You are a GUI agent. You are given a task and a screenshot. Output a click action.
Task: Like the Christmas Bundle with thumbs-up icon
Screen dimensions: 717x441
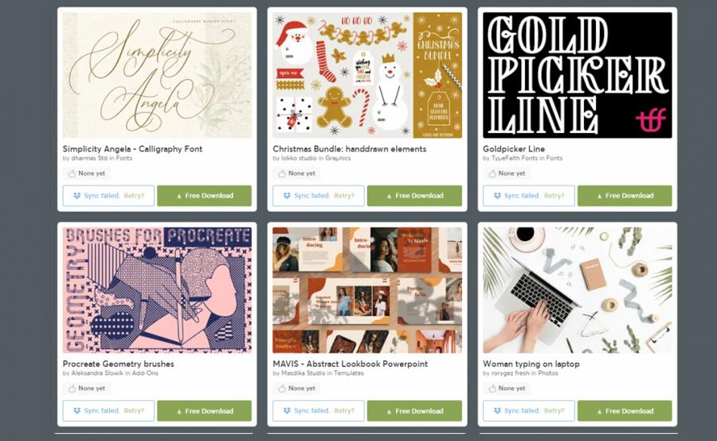pyautogui.click(x=282, y=174)
